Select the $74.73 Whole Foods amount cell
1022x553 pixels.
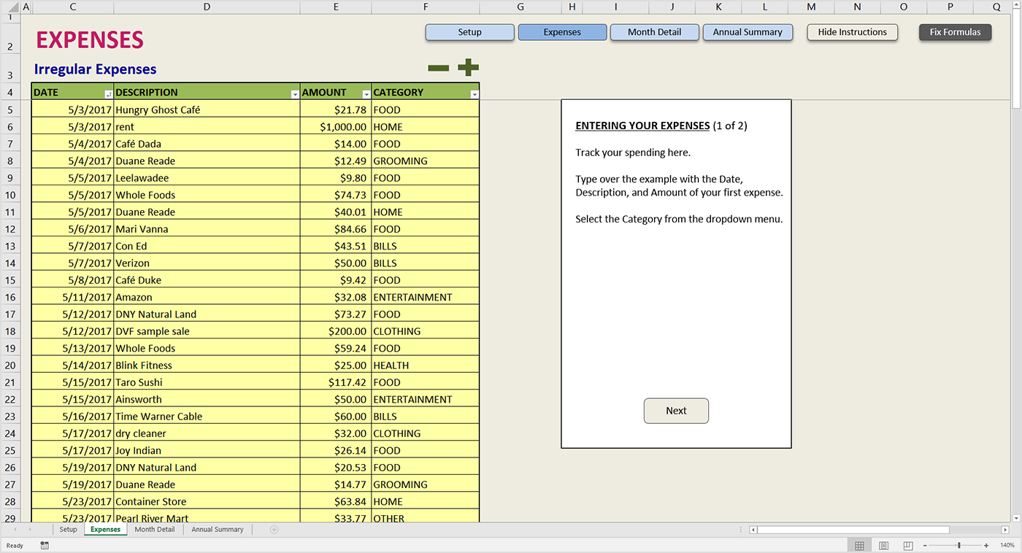tap(336, 195)
